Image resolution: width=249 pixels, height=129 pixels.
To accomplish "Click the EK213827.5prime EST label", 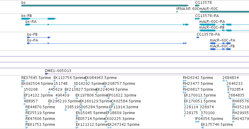I will [x=81, y=90].
